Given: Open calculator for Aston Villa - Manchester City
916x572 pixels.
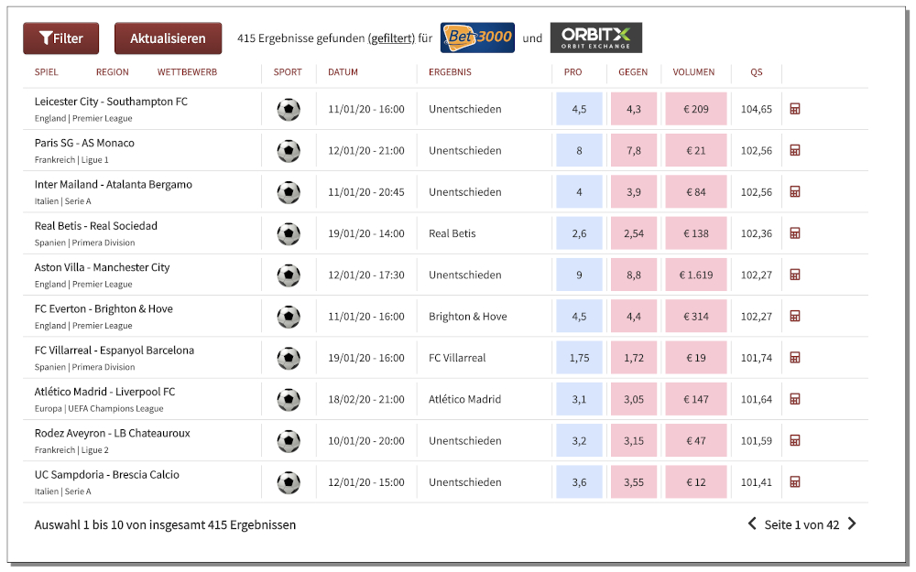Looking at the screenshot, I should pos(794,275).
